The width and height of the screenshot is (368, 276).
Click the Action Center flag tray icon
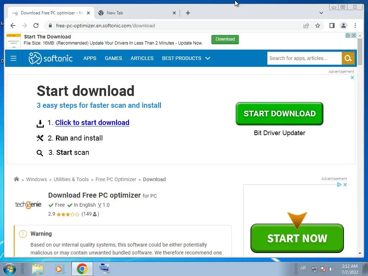click(323, 269)
